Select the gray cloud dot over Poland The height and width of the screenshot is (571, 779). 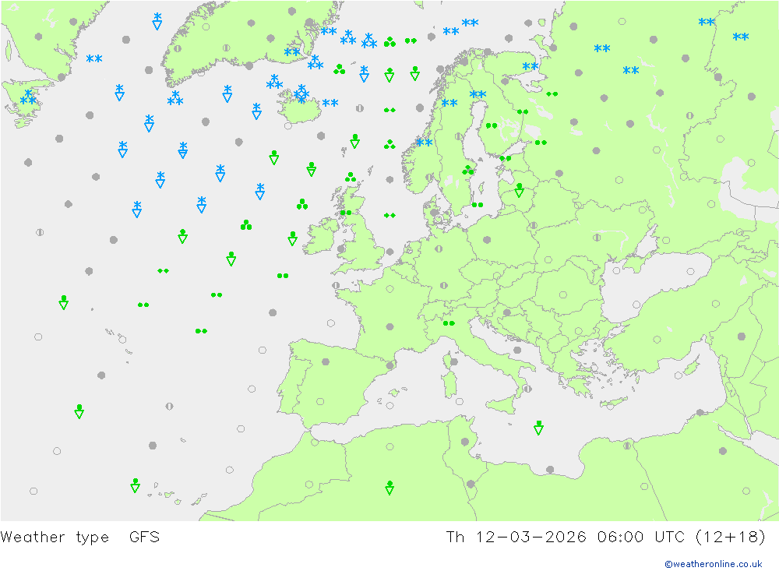[x=487, y=239]
